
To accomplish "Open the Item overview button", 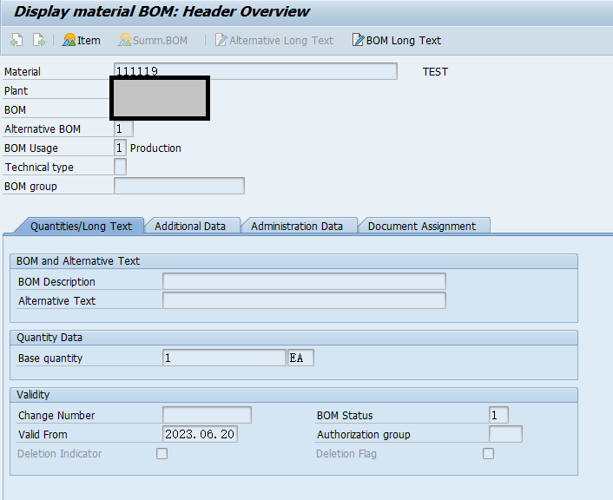I will (x=82, y=40).
